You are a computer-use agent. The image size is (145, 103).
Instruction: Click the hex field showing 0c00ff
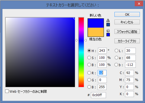(98, 95)
